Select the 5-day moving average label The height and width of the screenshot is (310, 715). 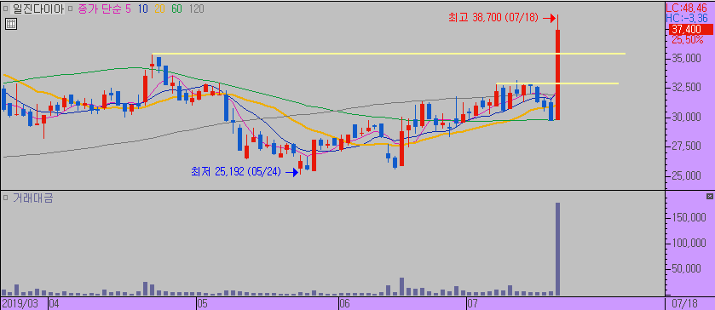click(x=128, y=9)
